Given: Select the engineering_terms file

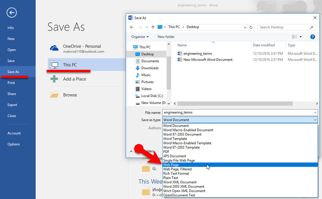Looking at the screenshot, I should click(x=198, y=54).
